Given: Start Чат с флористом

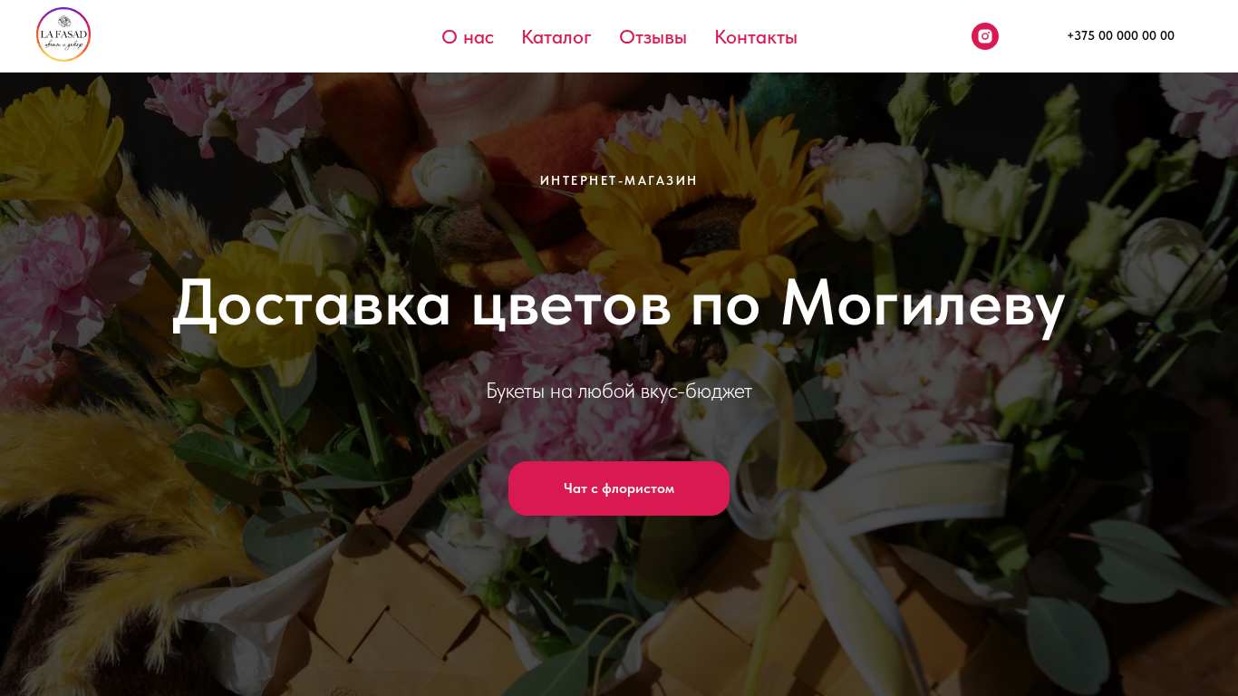Looking at the screenshot, I should point(619,488).
